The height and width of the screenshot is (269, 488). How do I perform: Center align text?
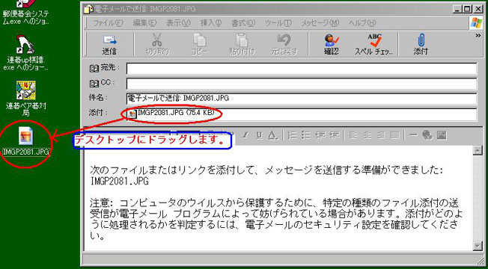(367, 135)
